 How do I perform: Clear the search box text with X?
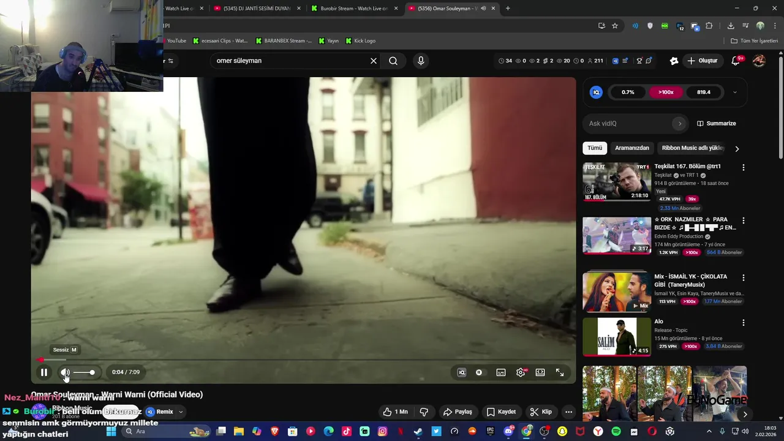coord(374,61)
